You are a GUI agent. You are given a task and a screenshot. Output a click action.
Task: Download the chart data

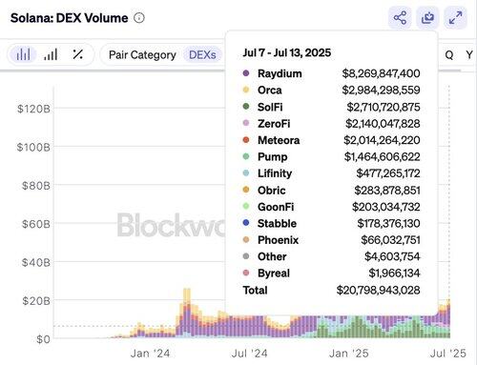[427, 17]
